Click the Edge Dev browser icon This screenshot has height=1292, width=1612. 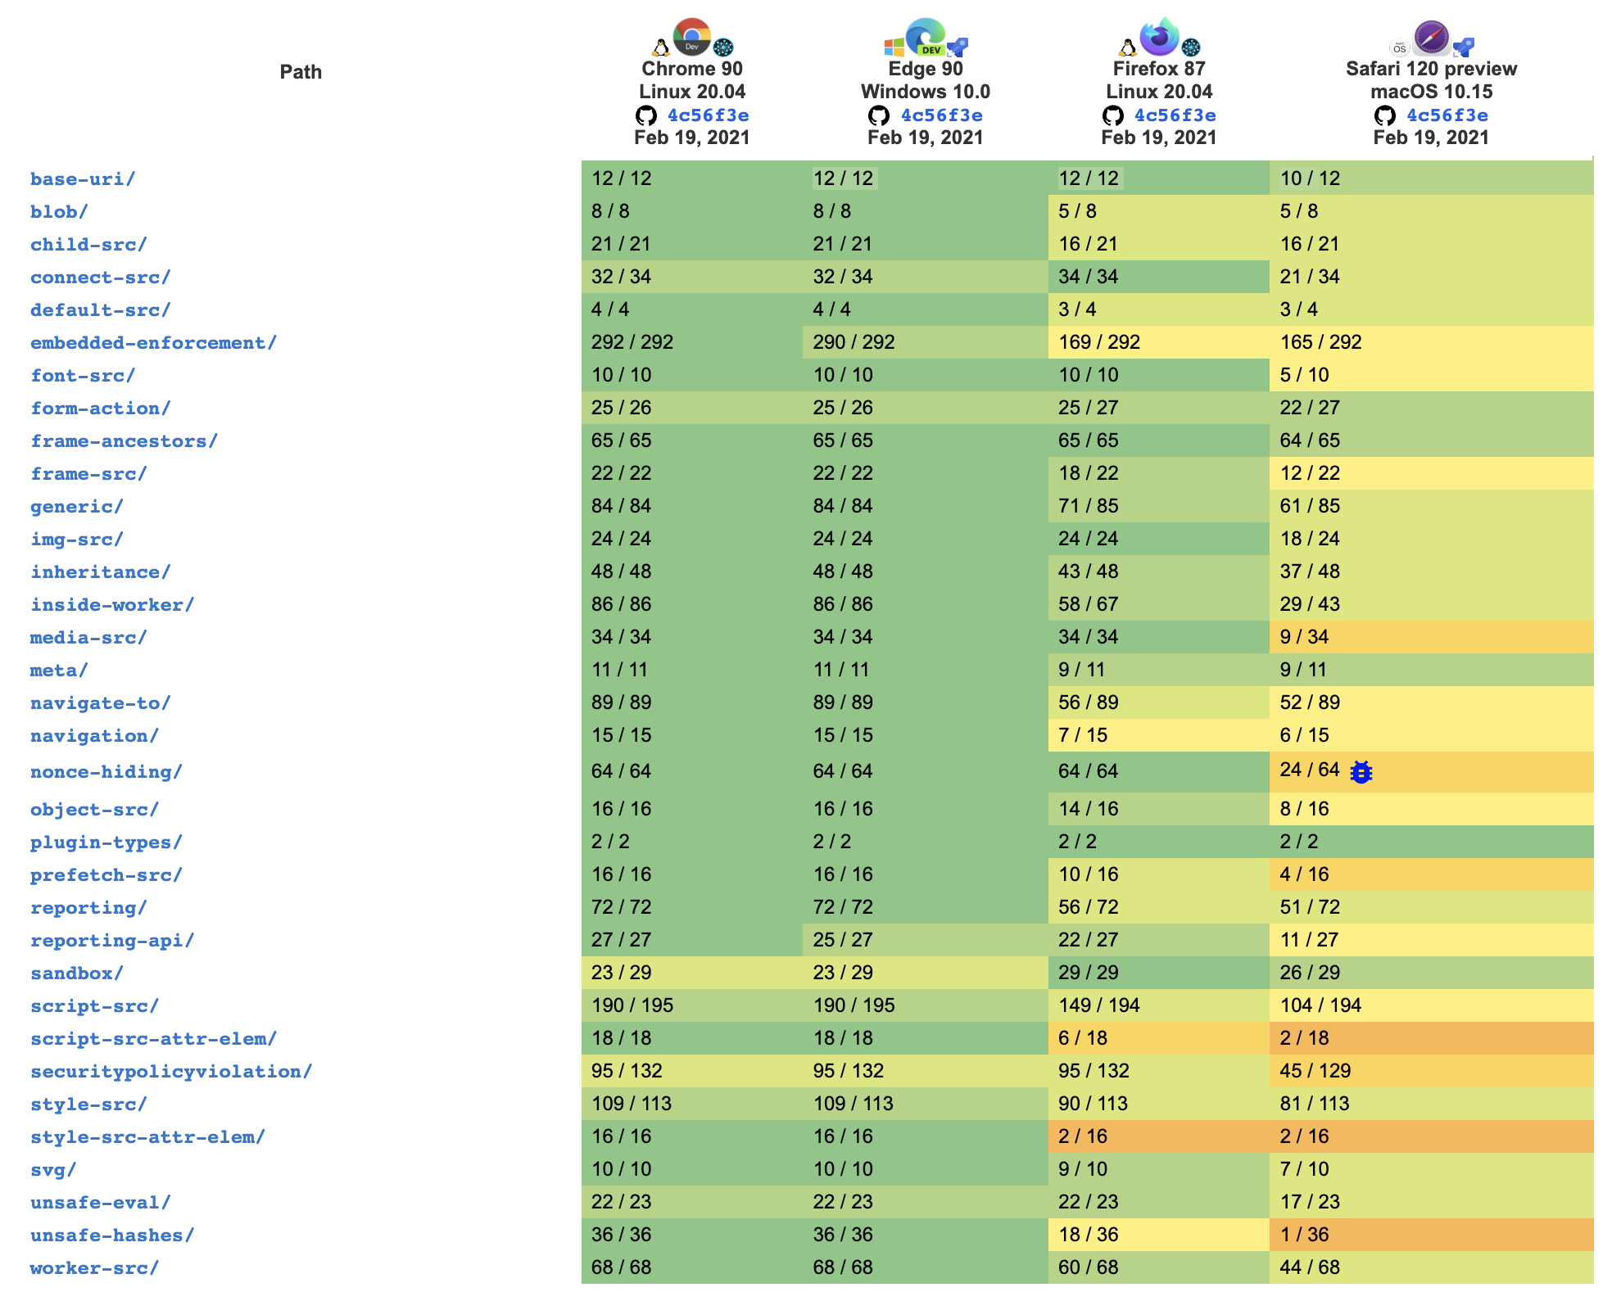[926, 37]
